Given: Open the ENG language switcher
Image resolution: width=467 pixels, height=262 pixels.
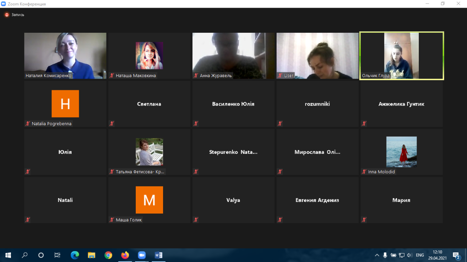Looking at the screenshot, I should click(420, 255).
